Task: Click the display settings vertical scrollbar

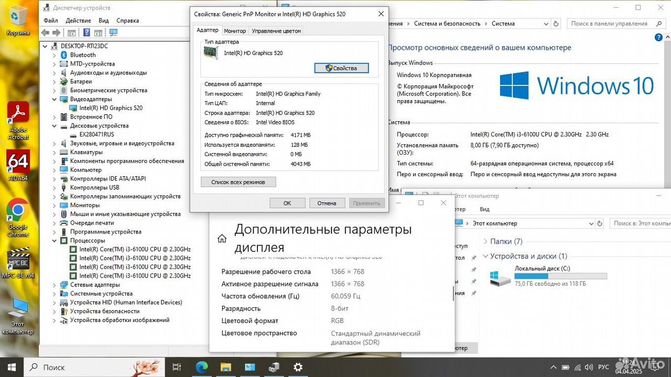Action: tap(453, 293)
